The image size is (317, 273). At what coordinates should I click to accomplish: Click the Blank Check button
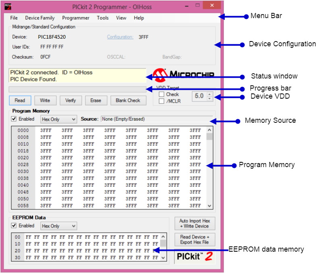tap(128, 100)
